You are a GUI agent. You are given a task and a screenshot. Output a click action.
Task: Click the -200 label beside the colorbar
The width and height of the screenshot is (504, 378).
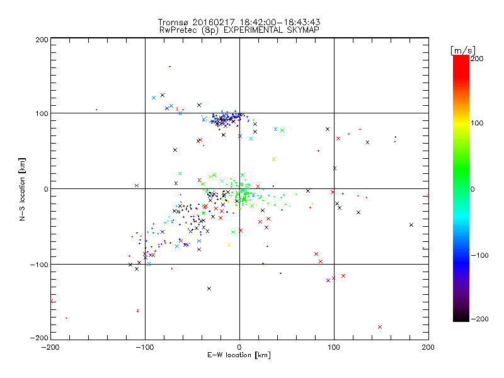coord(479,319)
